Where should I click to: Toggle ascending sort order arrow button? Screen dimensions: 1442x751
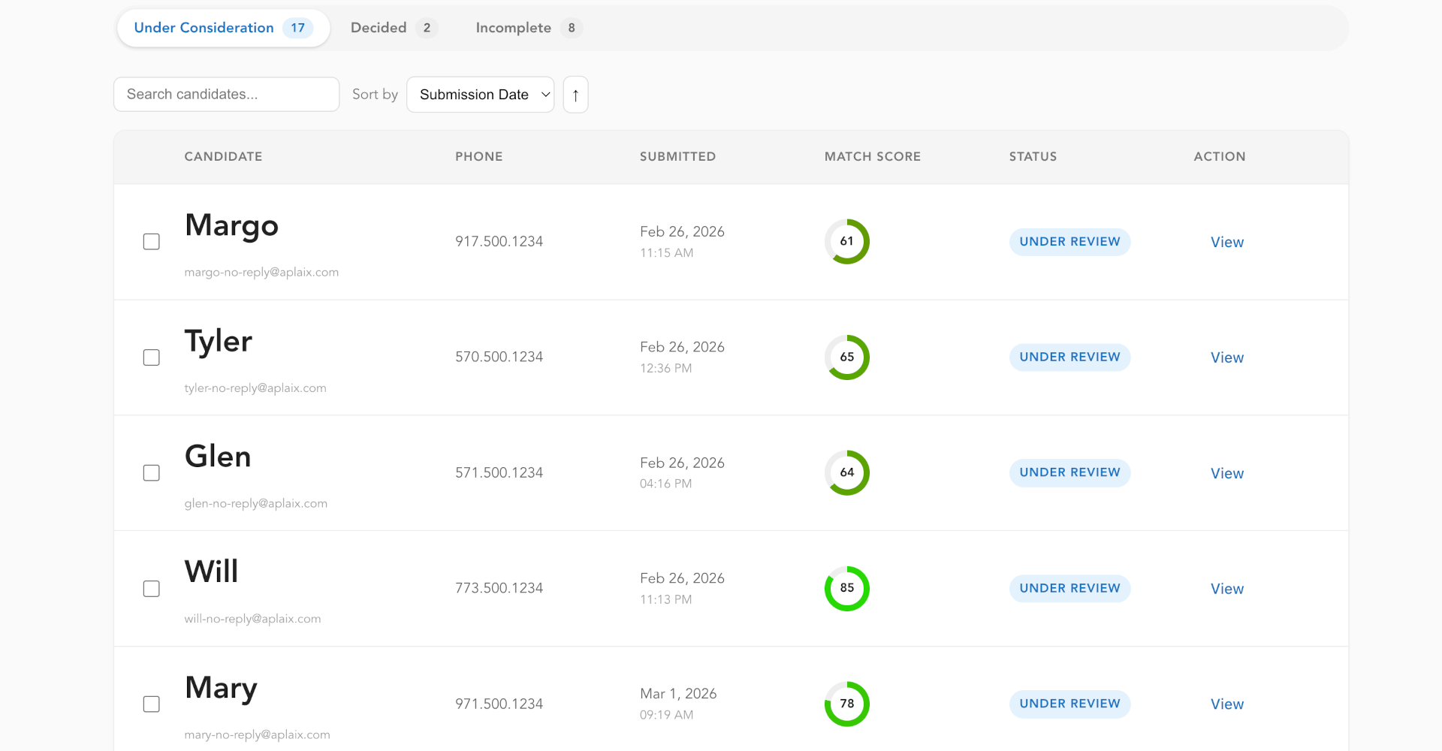(575, 95)
